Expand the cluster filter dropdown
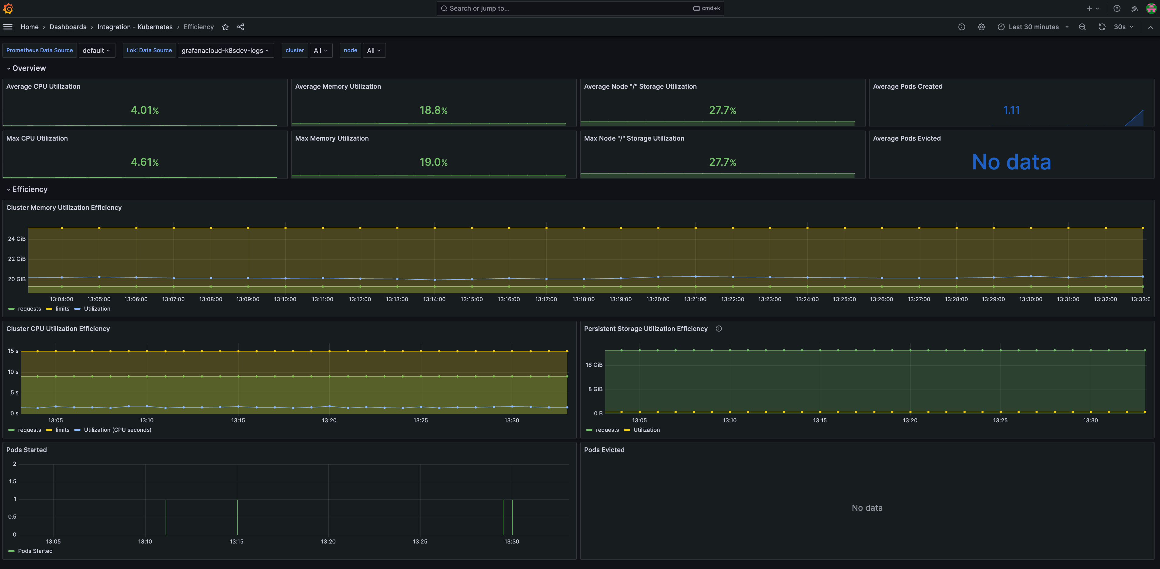1160x569 pixels. coord(320,50)
